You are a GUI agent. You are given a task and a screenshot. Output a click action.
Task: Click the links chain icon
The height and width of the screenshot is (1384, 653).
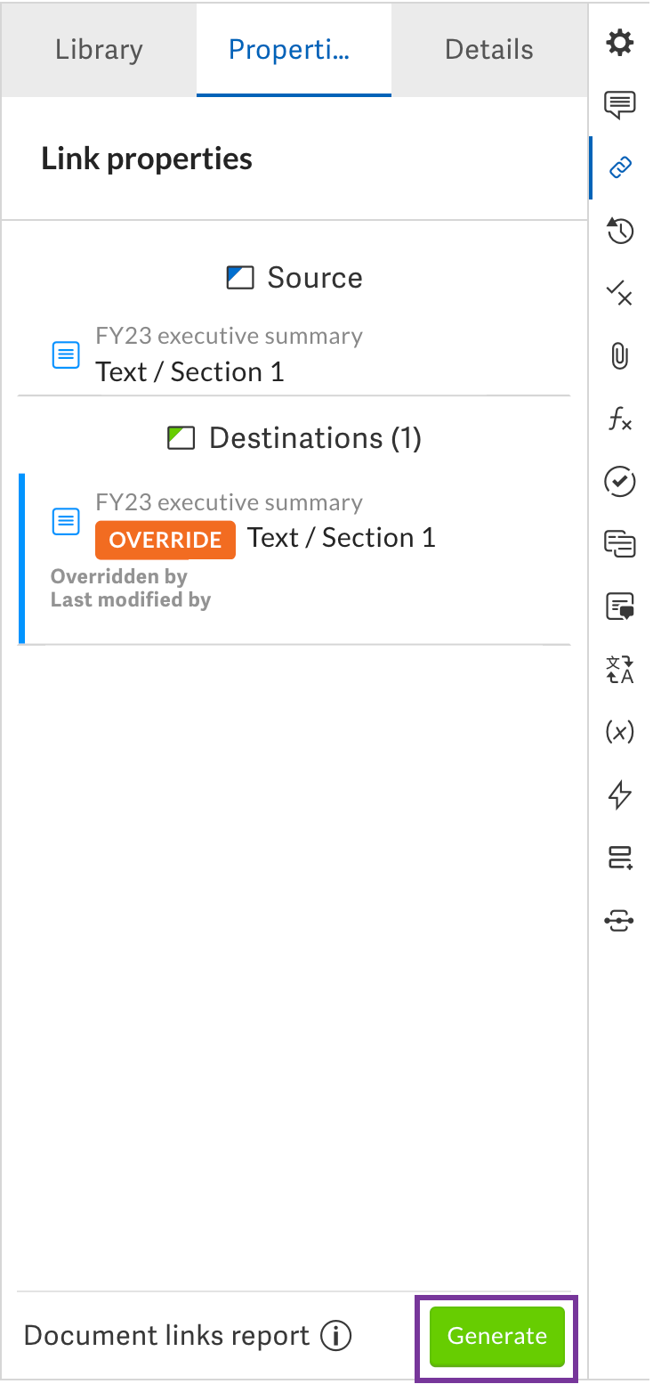620,167
